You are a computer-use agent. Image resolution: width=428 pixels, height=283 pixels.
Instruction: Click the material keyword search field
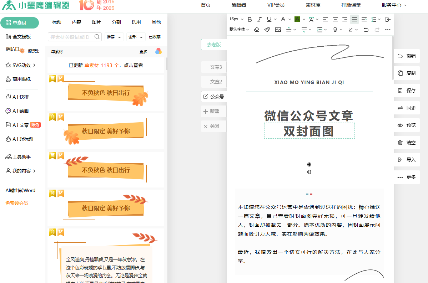(x=71, y=37)
